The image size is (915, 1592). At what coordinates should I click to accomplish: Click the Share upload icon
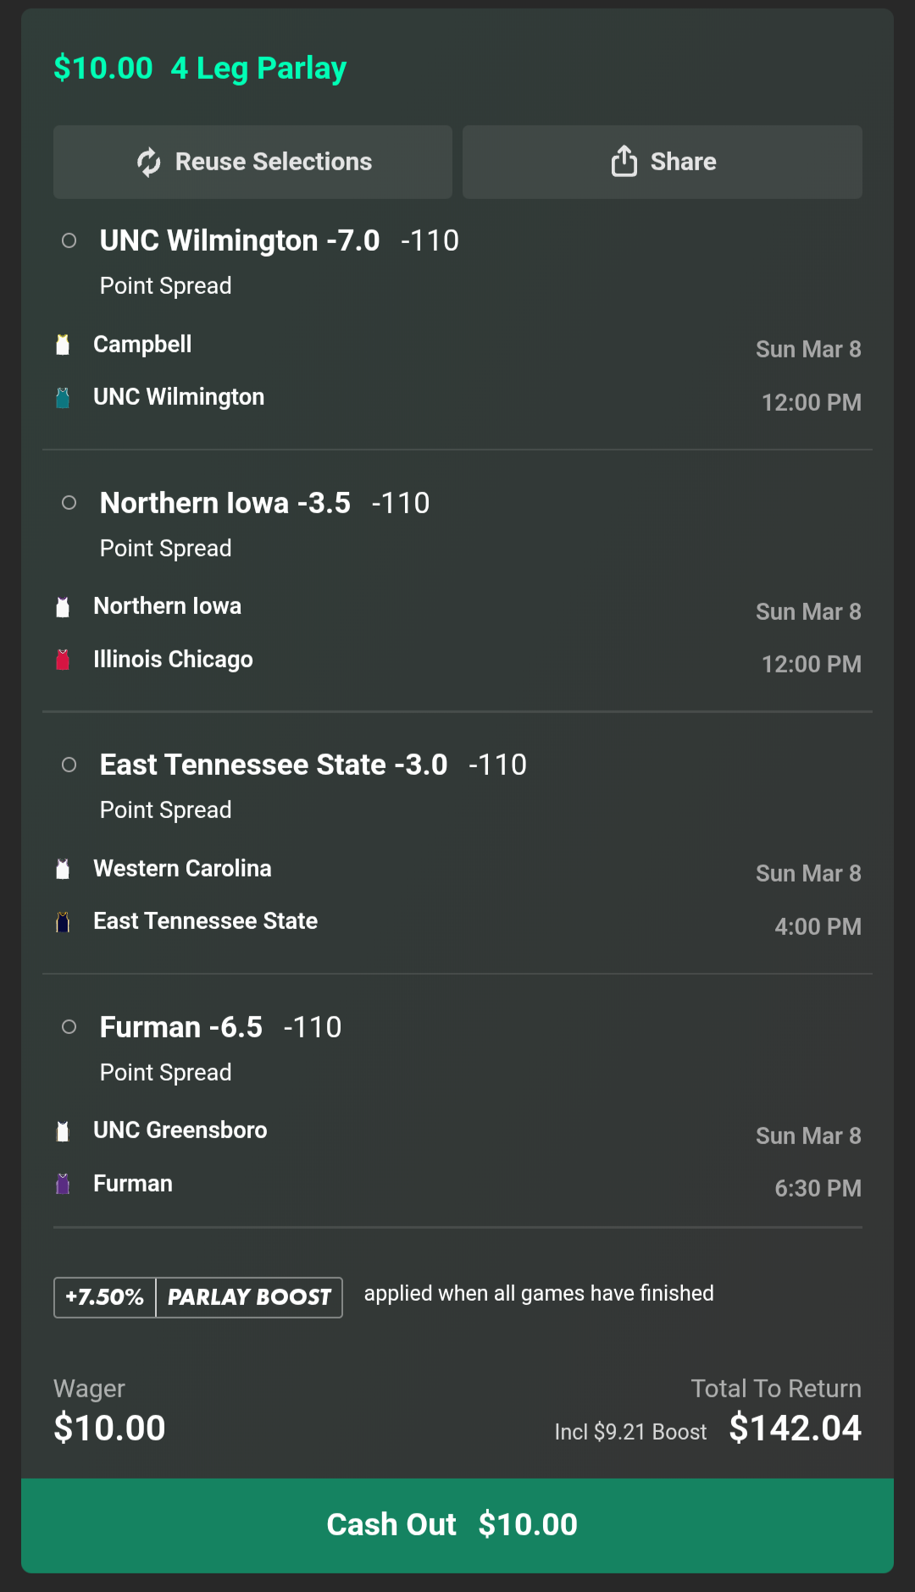[x=624, y=161]
